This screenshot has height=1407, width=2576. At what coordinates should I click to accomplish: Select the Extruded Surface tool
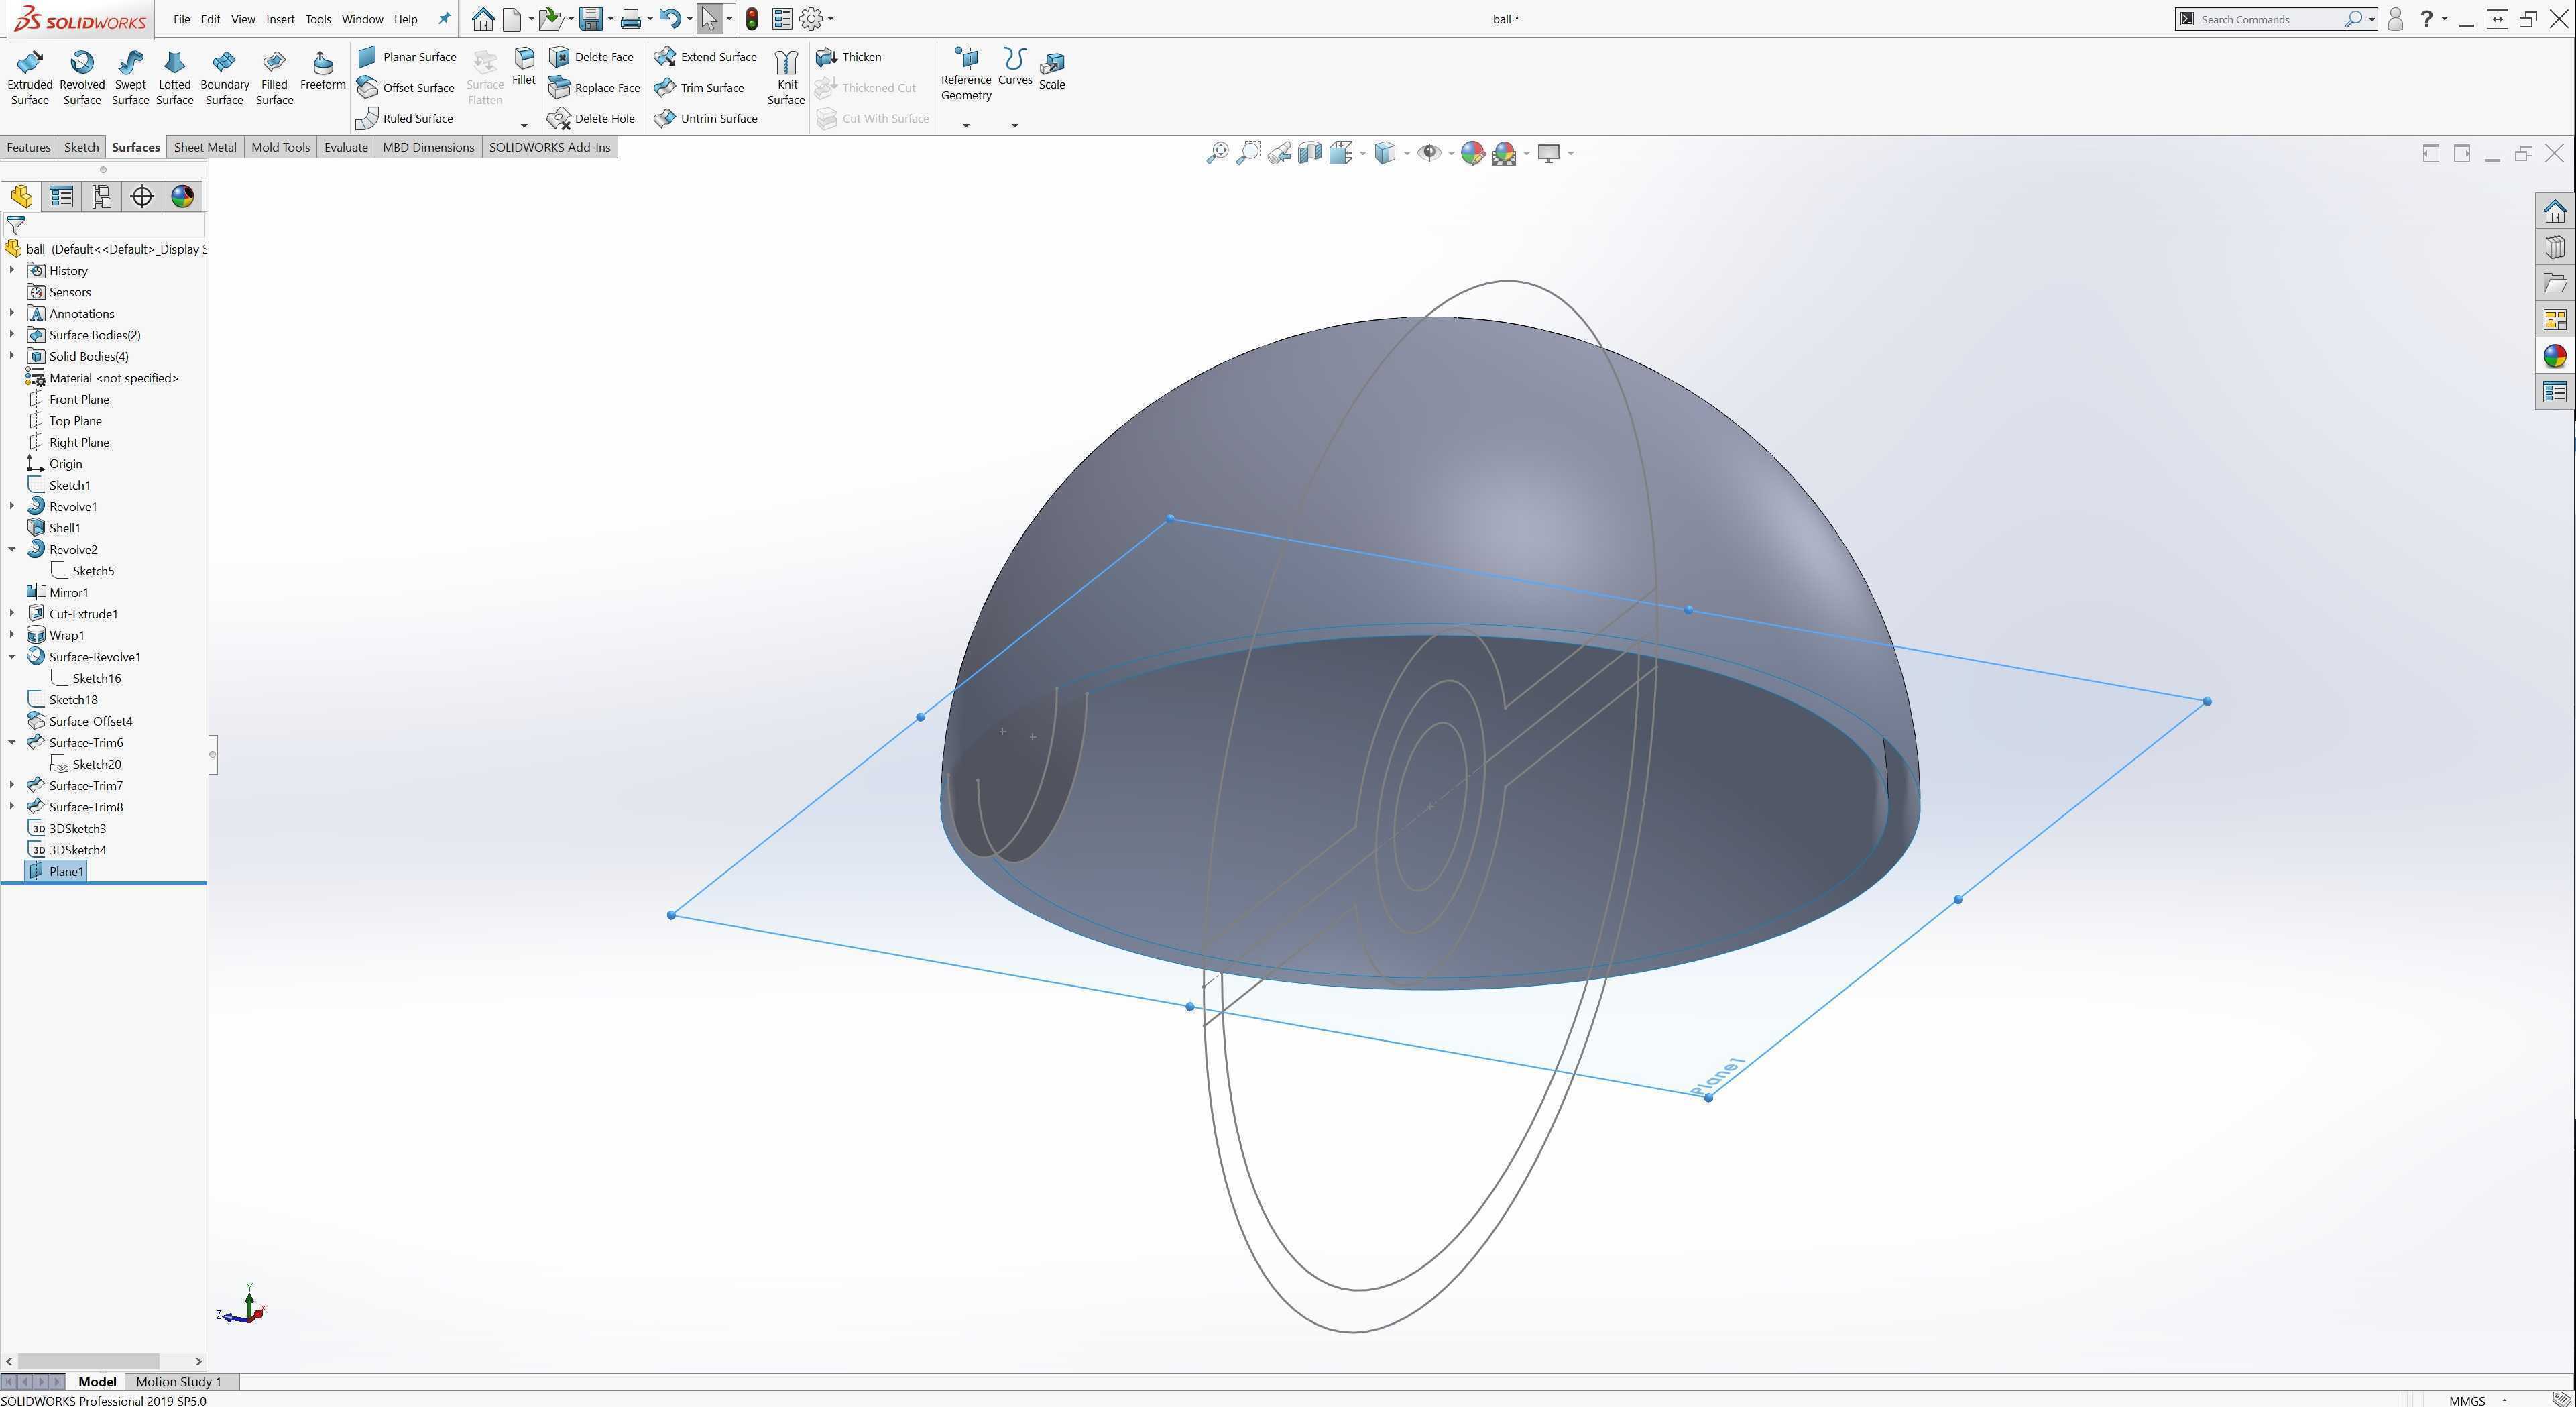pyautogui.click(x=30, y=78)
